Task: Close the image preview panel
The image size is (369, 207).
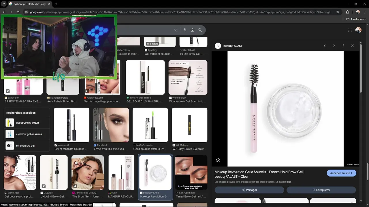Action: coord(352,46)
